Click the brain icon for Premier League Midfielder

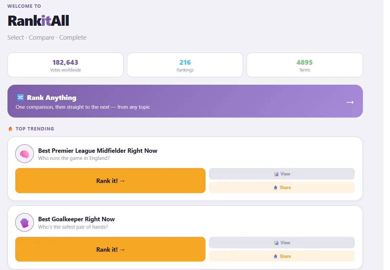(24, 154)
